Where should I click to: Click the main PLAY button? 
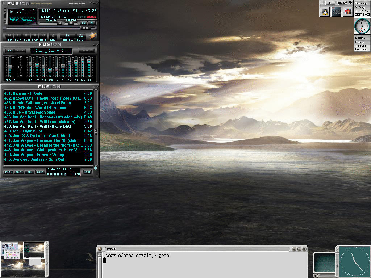click(18, 36)
